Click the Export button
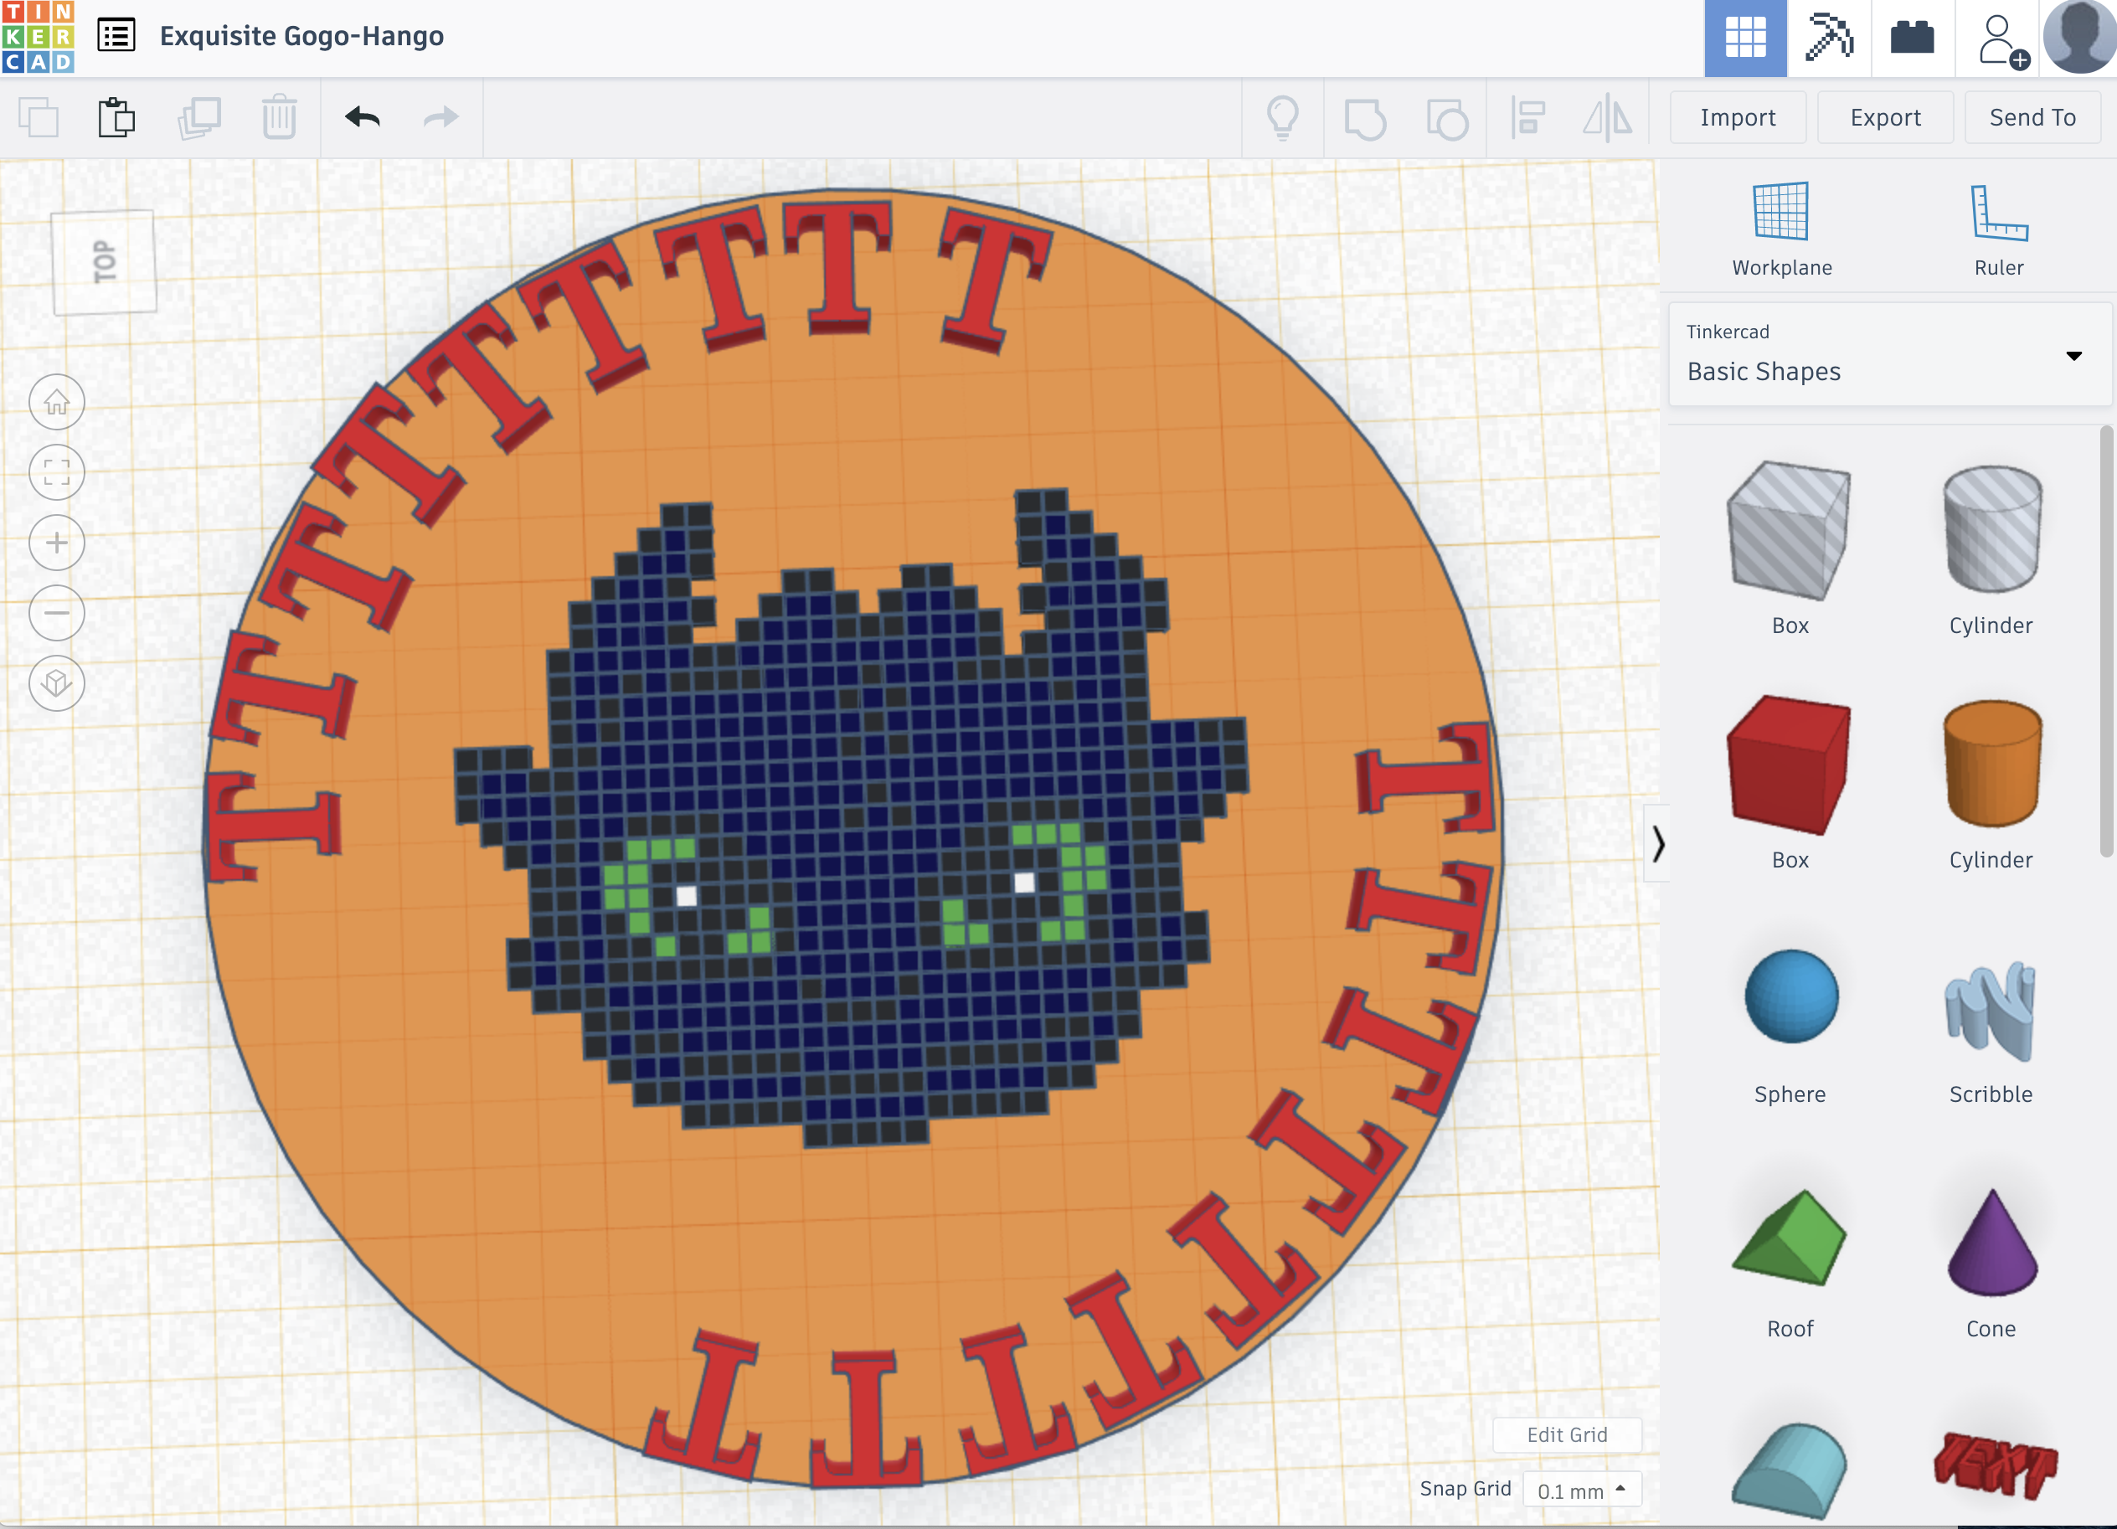The height and width of the screenshot is (1529, 2117). 1884,117
